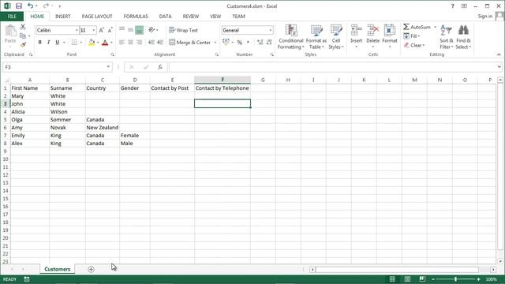Toggle Align Right in Alignment group

tap(139, 42)
